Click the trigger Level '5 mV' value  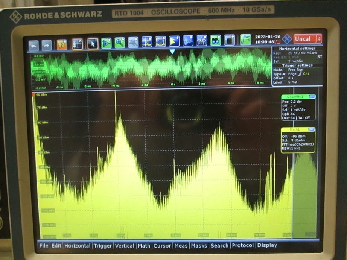[x=292, y=82]
